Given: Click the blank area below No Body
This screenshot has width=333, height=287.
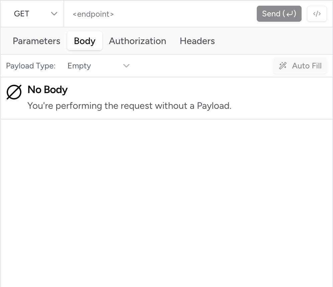Looking at the screenshot, I should pyautogui.click(x=166, y=200).
